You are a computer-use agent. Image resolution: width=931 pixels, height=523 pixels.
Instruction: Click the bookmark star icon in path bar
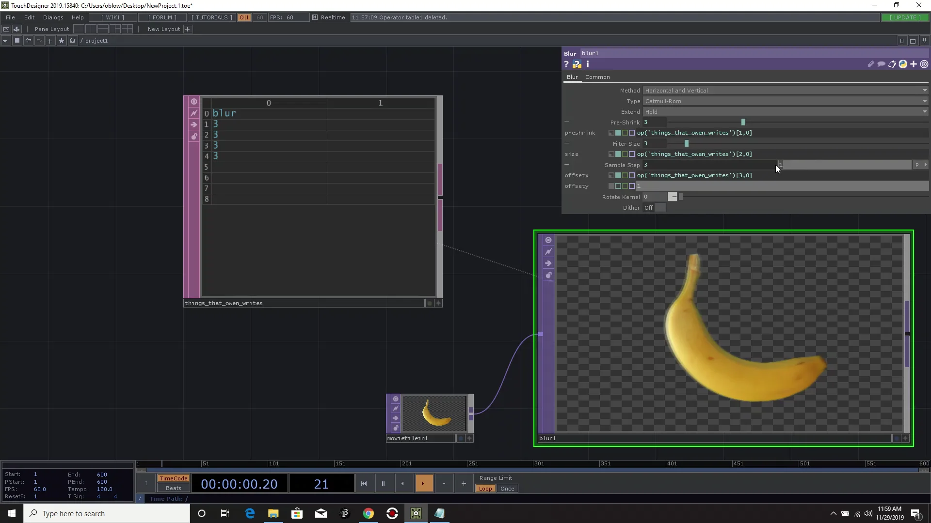click(x=61, y=41)
